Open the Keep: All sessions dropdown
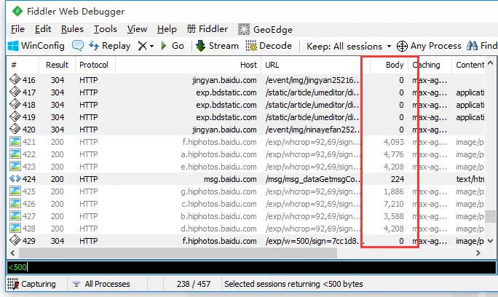The height and width of the screenshot is (297, 498). click(x=349, y=47)
